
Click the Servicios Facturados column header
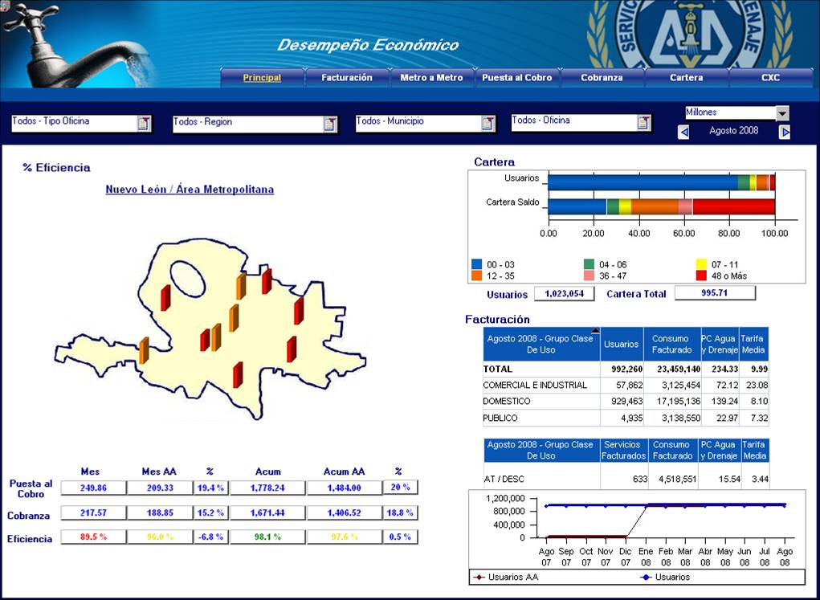pos(622,450)
